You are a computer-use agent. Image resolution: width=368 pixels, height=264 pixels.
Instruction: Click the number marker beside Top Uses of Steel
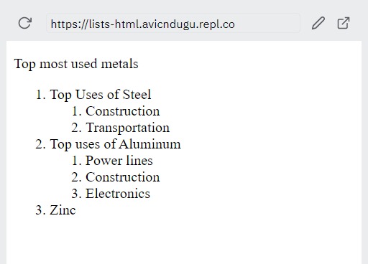pyautogui.click(x=40, y=95)
